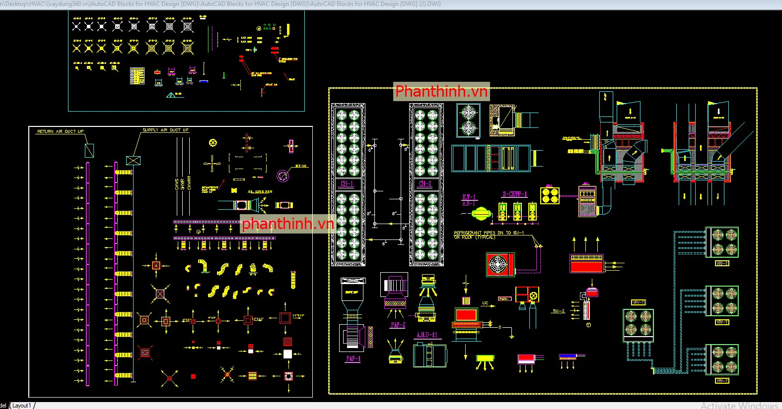The width and height of the screenshot is (782, 409).
Task: Pick the A.H.U-11 unit symbol under its label
Action: click(430, 355)
